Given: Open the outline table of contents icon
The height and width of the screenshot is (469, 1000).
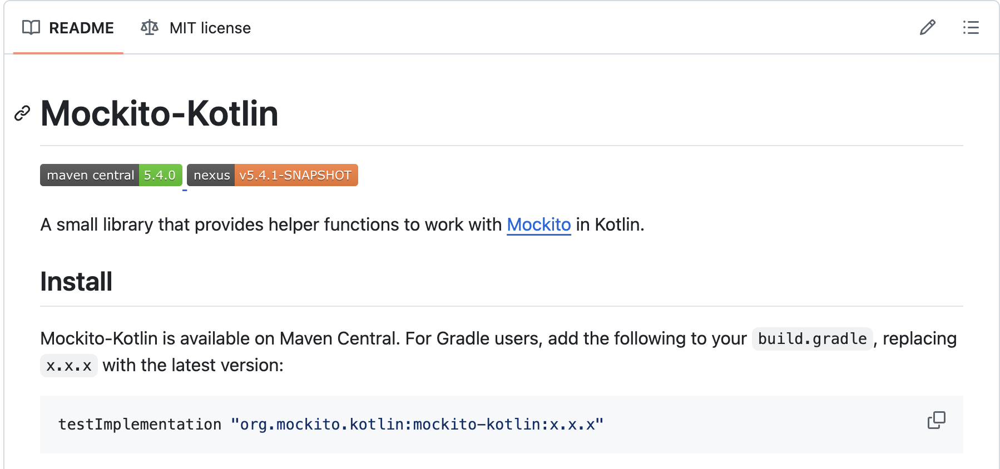Looking at the screenshot, I should pos(971,27).
